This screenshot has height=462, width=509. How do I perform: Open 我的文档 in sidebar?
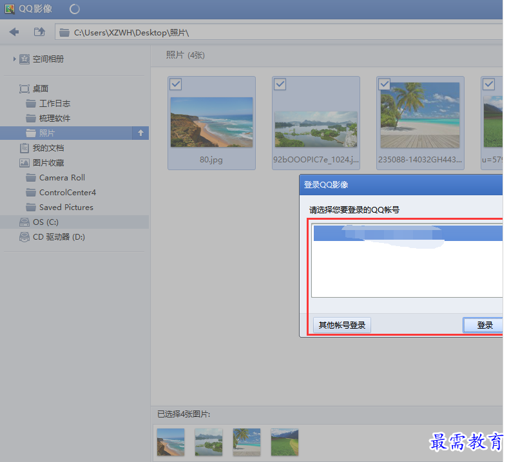48,148
